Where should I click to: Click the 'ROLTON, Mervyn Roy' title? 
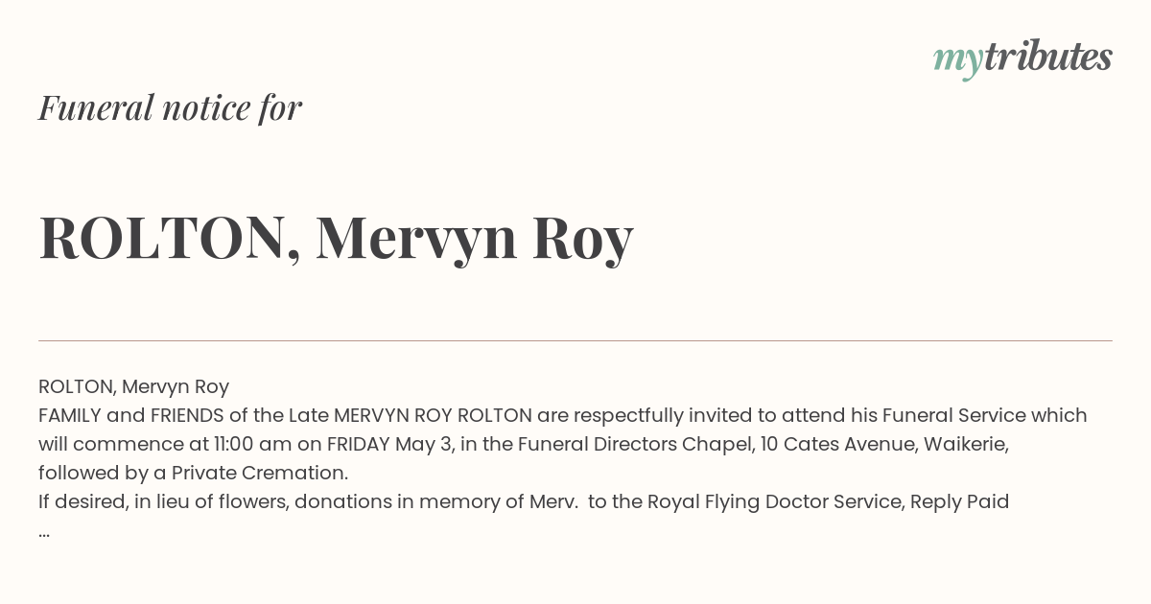click(336, 238)
